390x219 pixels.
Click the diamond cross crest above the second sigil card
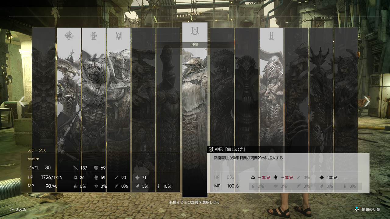69,36
